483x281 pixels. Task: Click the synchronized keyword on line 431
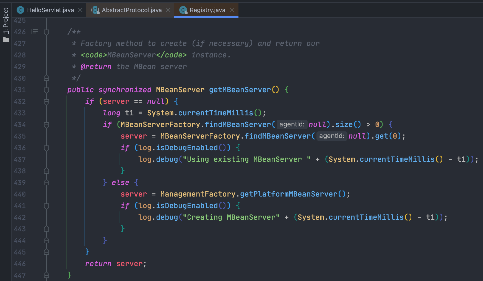125,90
